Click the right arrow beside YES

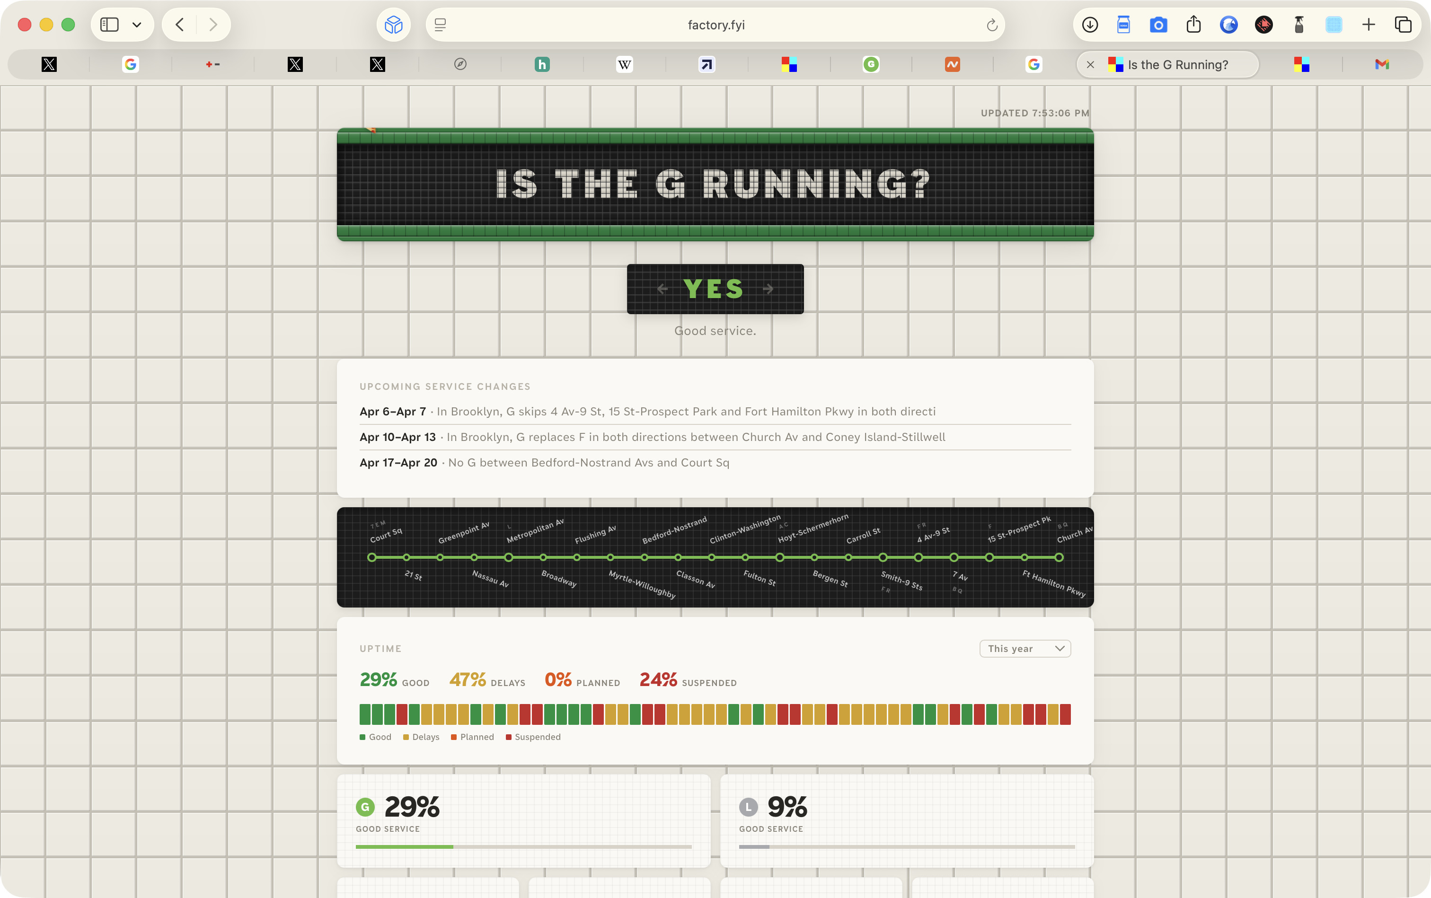click(768, 289)
